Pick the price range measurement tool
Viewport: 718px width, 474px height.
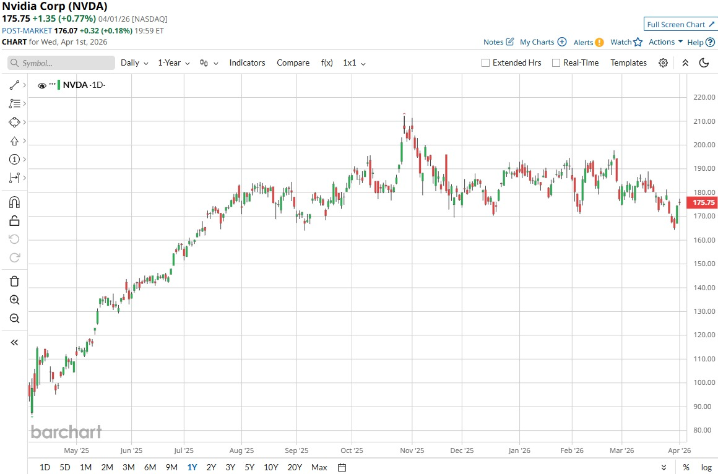(14, 178)
